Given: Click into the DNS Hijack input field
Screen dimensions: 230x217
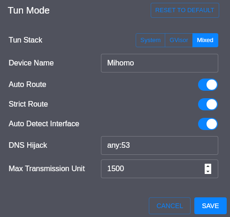Looking at the screenshot, I should (x=160, y=145).
